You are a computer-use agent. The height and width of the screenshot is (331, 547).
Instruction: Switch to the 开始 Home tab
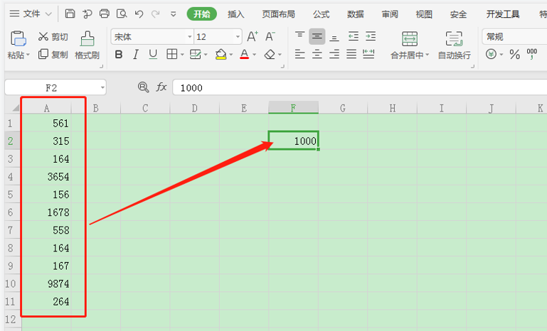201,14
